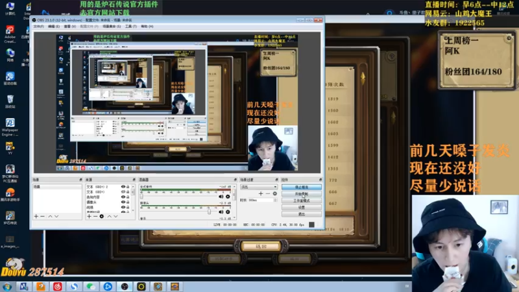The height and width of the screenshot is (292, 519).
Task: Mute the 摄像头 mixer track speaker icon
Action: [x=221, y=212]
